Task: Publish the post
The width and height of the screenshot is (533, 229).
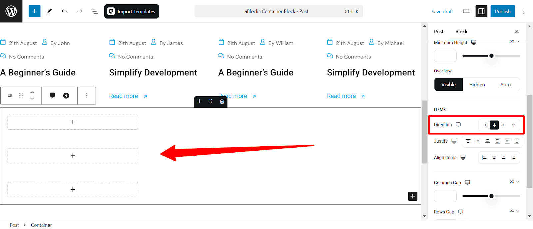Action: [502, 11]
